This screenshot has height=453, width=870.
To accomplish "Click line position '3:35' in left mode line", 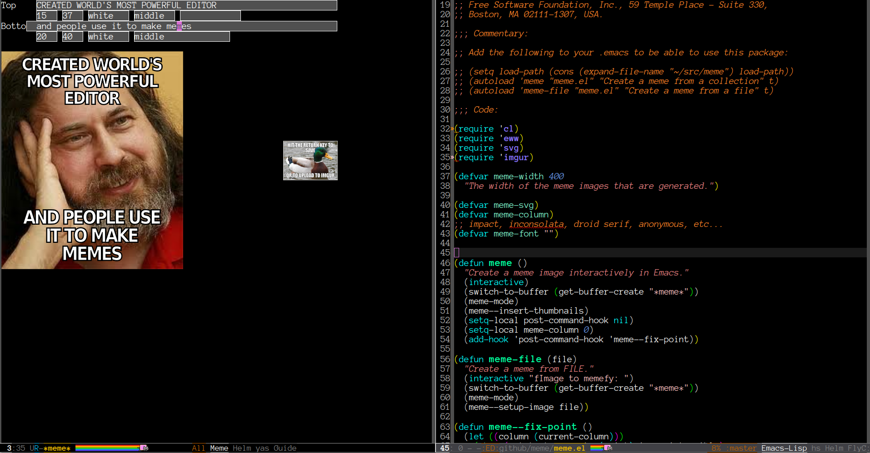I will tap(16, 448).
